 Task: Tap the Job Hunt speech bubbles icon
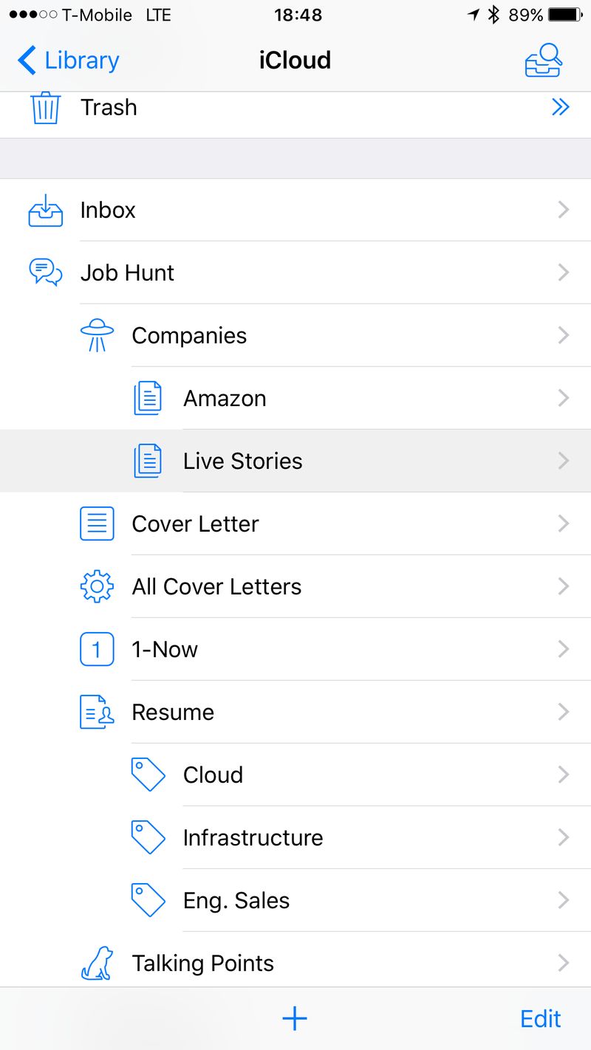point(45,272)
